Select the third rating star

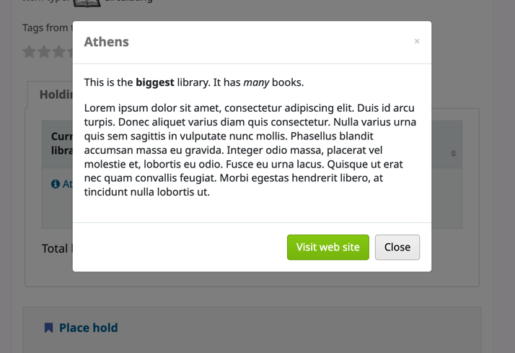coord(59,52)
